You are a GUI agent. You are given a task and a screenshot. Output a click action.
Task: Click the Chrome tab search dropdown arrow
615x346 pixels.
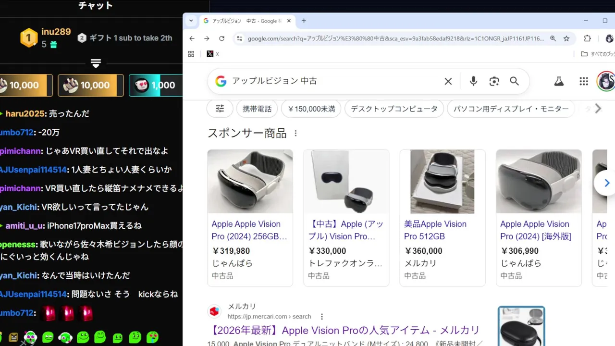click(x=191, y=21)
